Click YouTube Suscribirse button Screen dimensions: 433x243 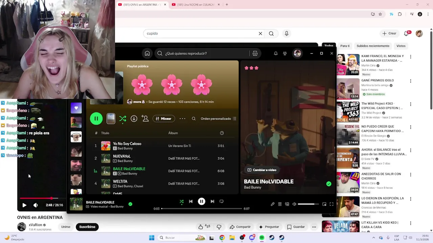pos(87,227)
